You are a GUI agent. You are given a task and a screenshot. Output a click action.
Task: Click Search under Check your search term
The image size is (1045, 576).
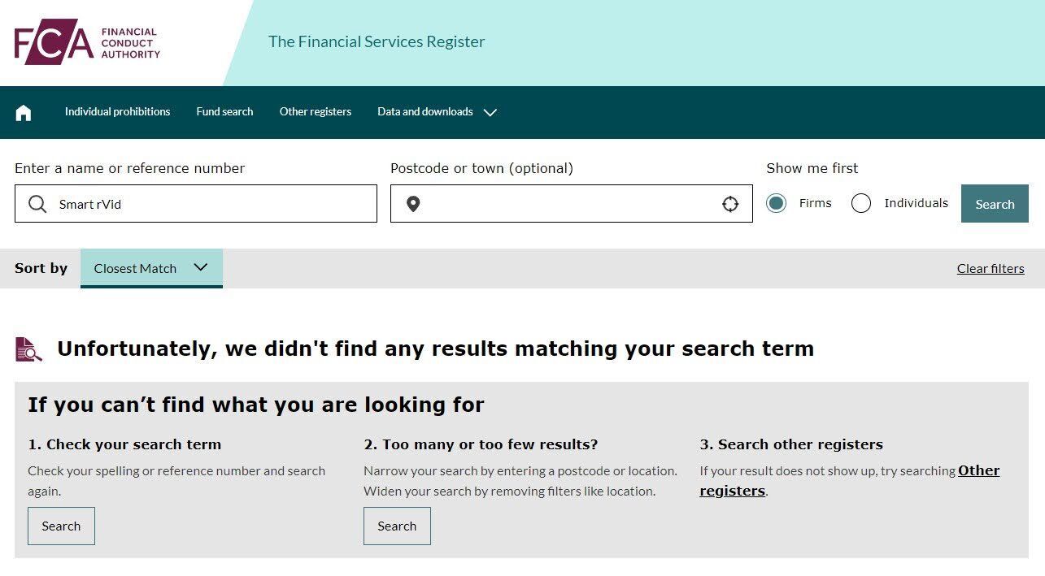(61, 526)
